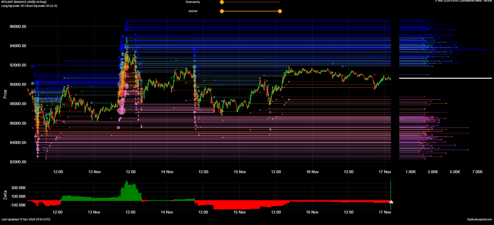Click 14 Nov label under delta chart
This screenshot has height=225, width=494.
pyautogui.click(x=167, y=212)
